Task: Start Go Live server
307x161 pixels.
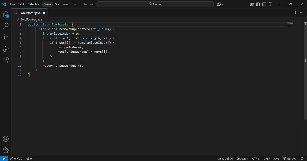Action: [x=290, y=159]
